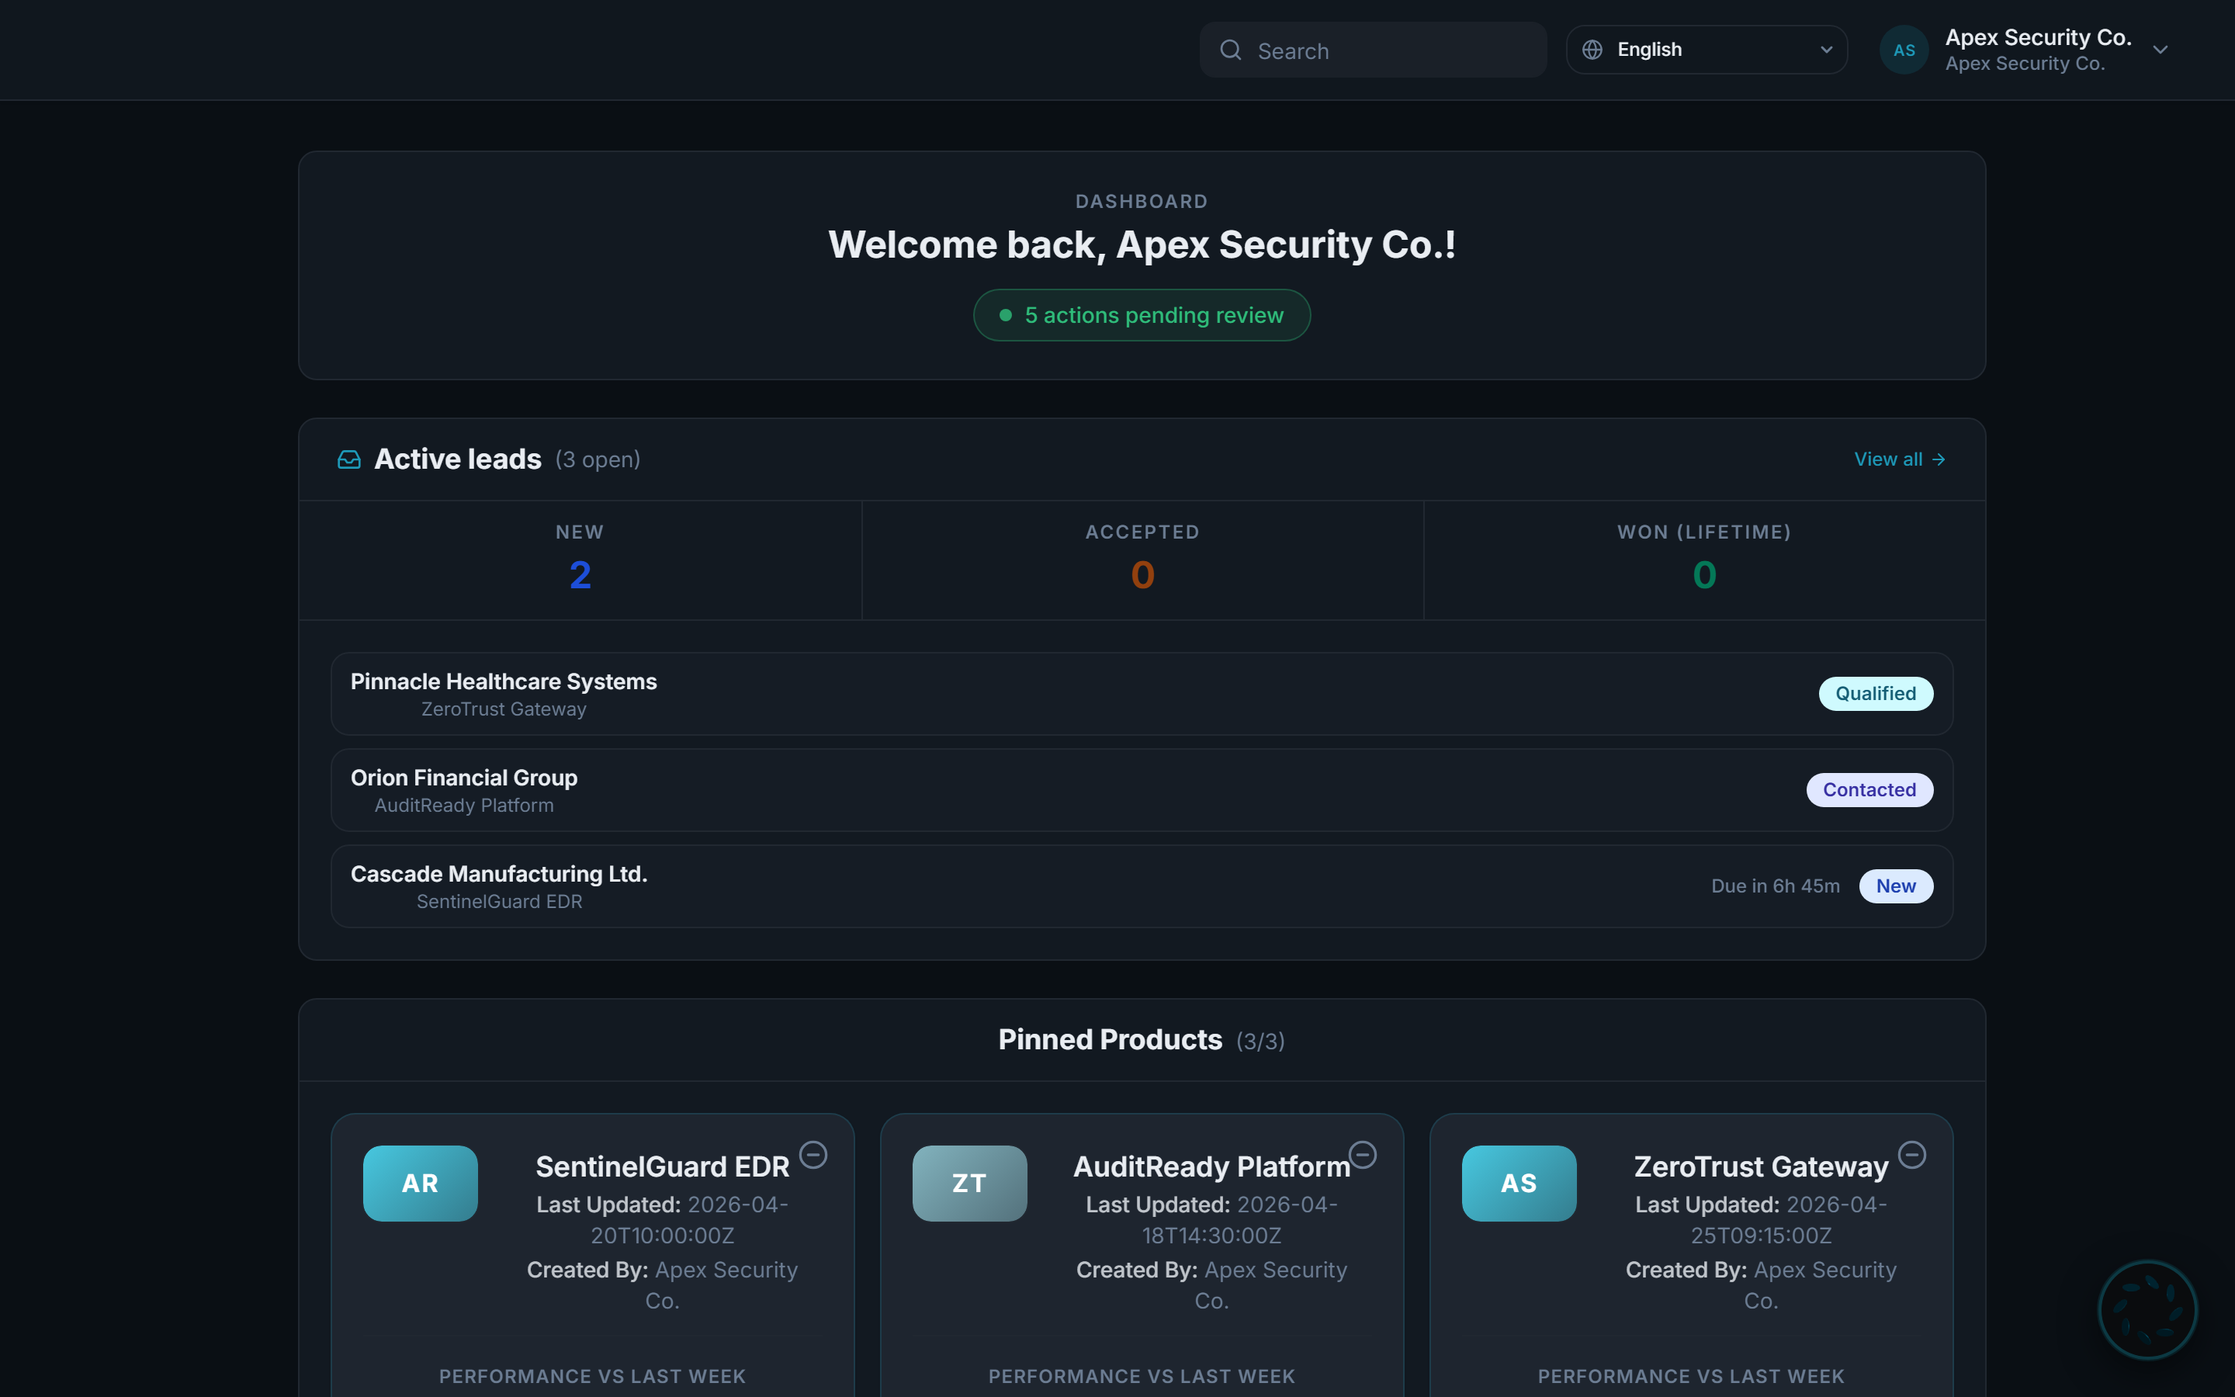Screen dimensions: 2235x1397
Task: Focus the Search input field
Action: coord(1374,50)
